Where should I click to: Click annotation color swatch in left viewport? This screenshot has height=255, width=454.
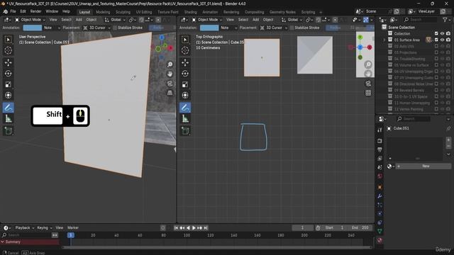pyautogui.click(x=33, y=28)
